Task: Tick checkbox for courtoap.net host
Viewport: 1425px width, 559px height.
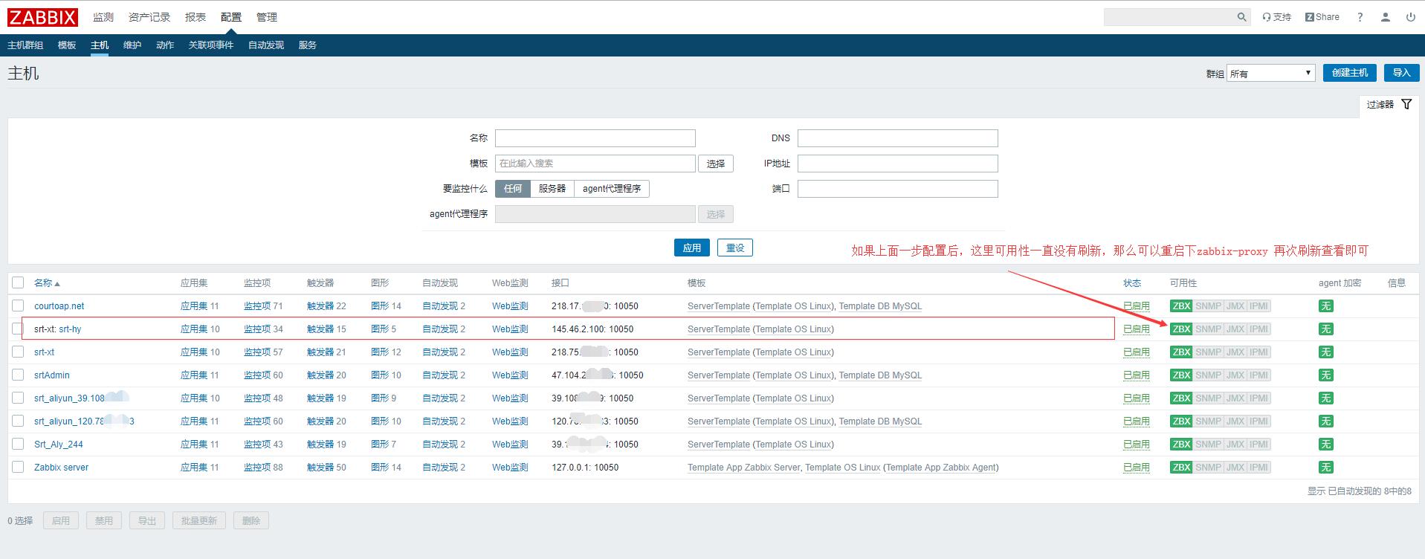Action: coord(18,306)
